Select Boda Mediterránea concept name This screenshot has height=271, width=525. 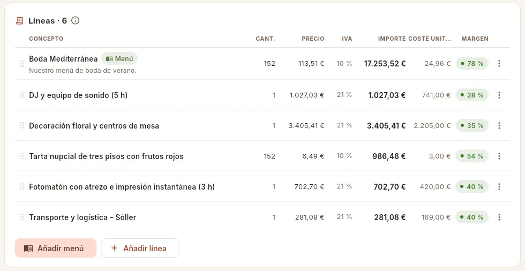[x=63, y=59]
